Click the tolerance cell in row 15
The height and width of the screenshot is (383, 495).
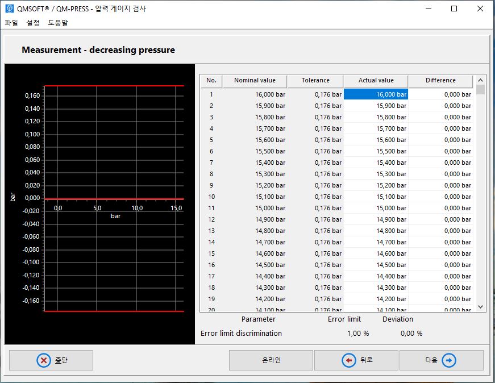[315, 253]
